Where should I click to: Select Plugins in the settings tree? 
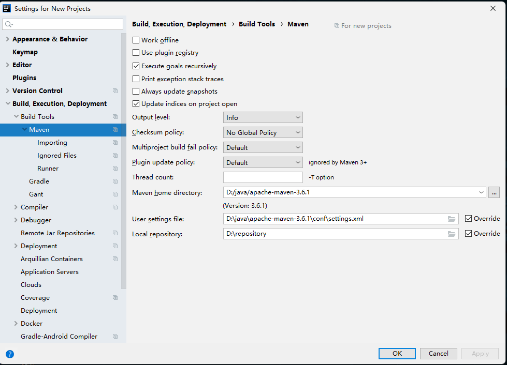click(x=24, y=78)
